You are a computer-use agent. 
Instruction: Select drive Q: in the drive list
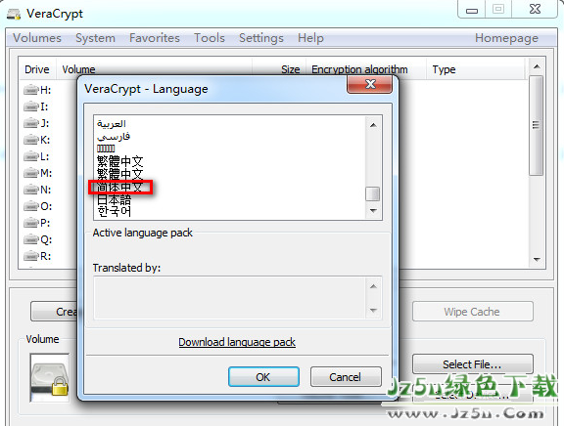pos(38,239)
